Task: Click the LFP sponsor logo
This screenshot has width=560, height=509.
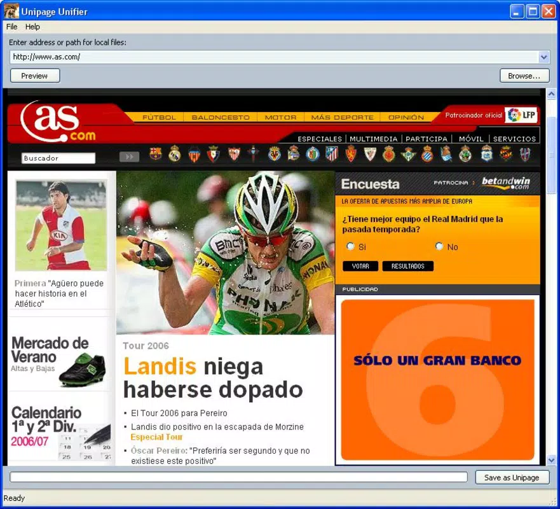Action: click(521, 115)
